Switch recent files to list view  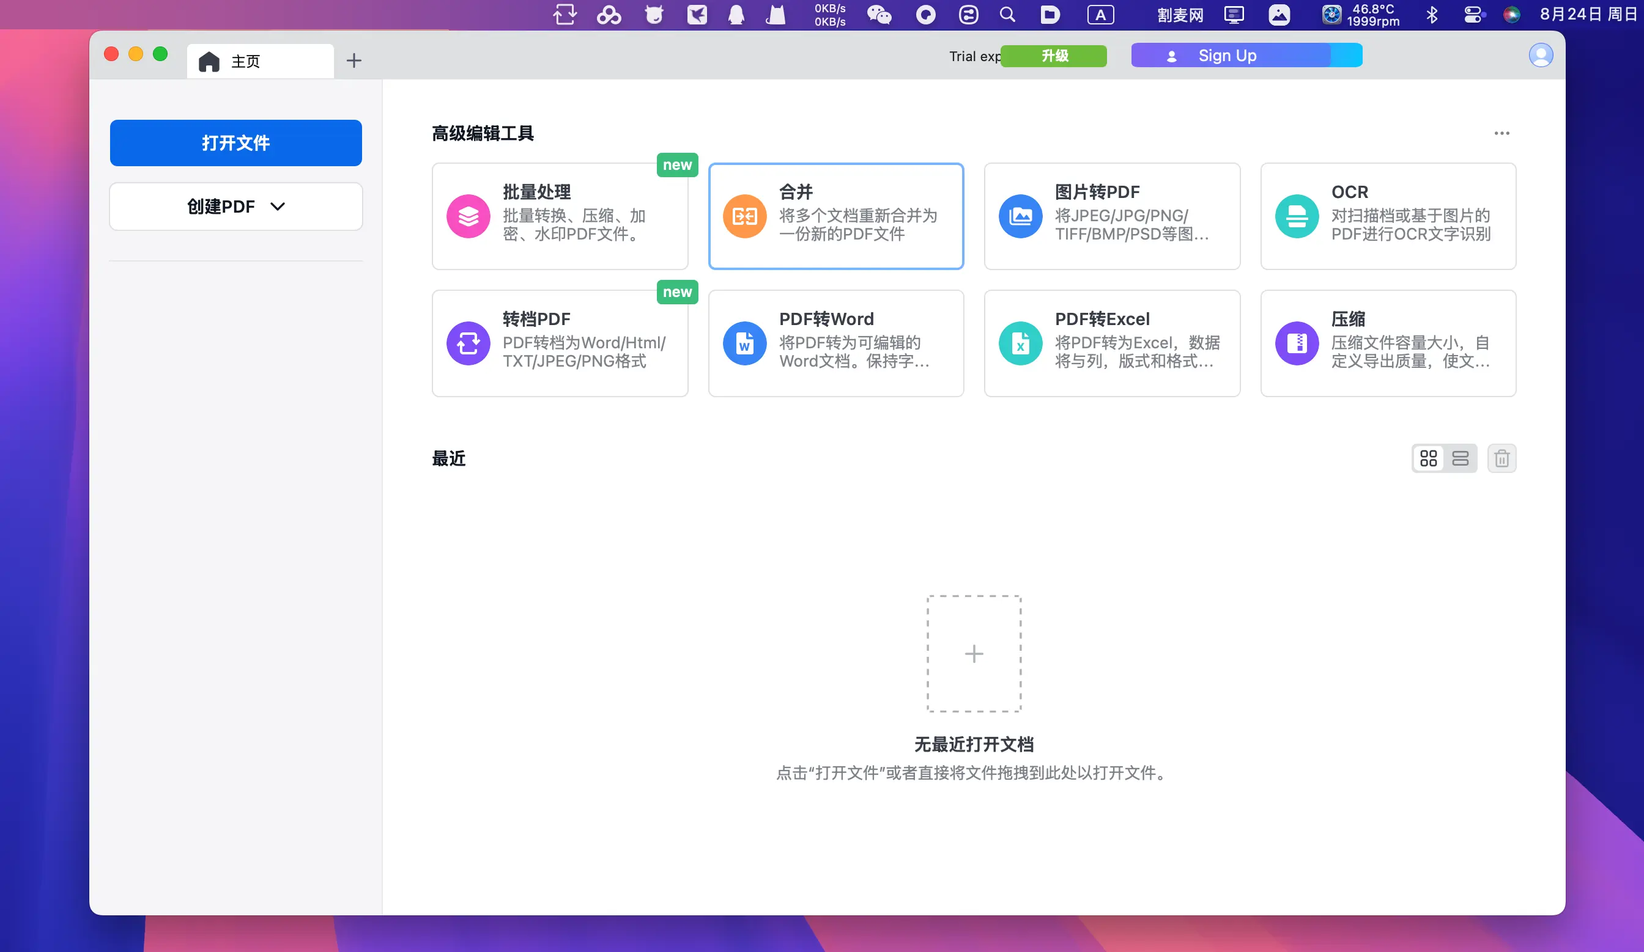1460,458
